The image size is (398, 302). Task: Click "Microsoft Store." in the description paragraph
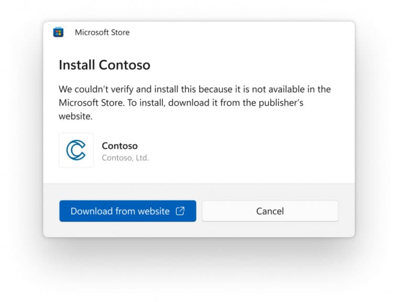point(91,103)
